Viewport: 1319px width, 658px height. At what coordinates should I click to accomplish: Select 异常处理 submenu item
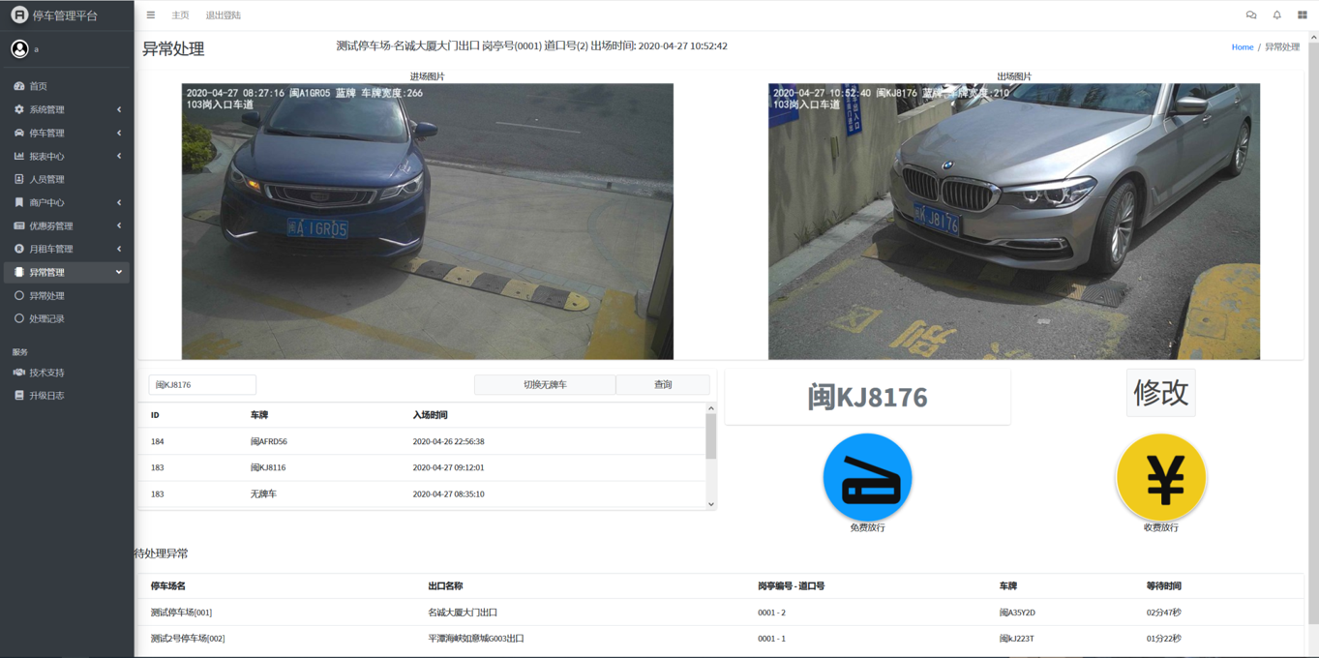[46, 295]
